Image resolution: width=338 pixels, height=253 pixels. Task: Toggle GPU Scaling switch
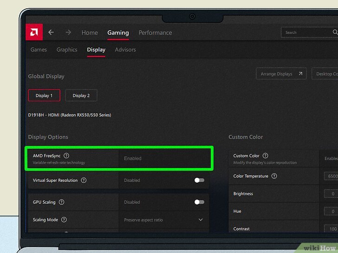click(x=199, y=202)
